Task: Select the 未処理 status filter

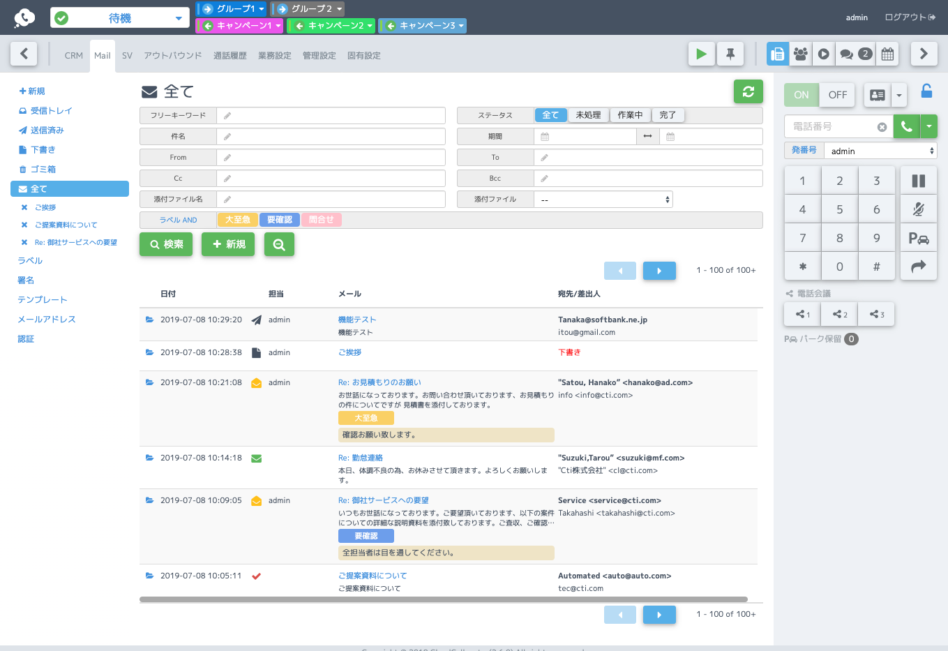Action: click(x=588, y=115)
